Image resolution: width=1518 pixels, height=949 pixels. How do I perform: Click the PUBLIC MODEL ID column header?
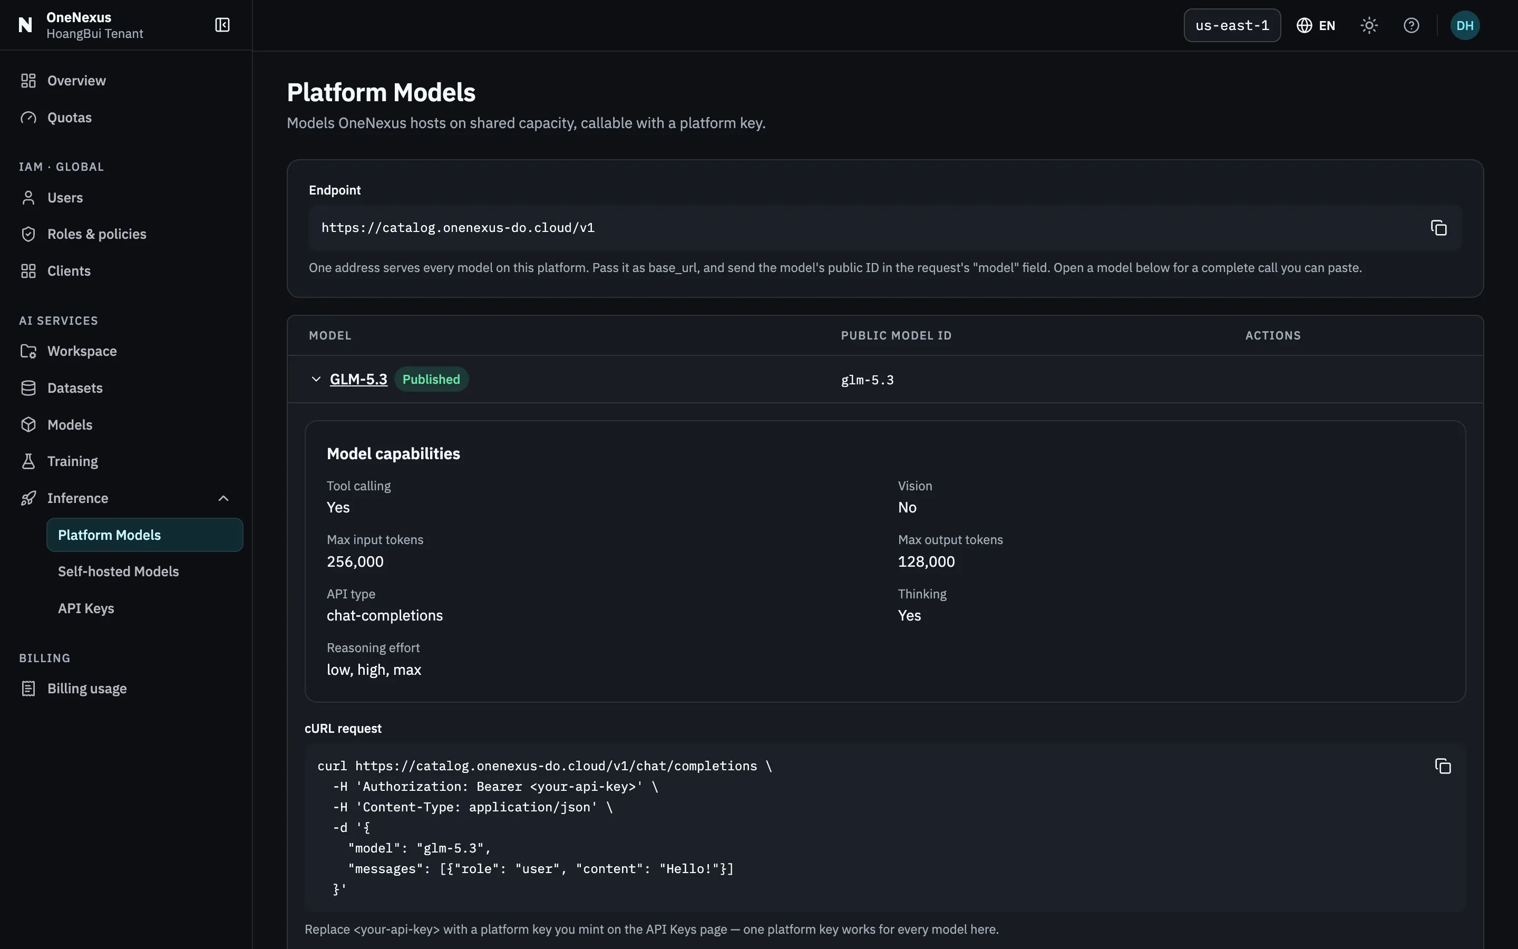[x=896, y=336]
